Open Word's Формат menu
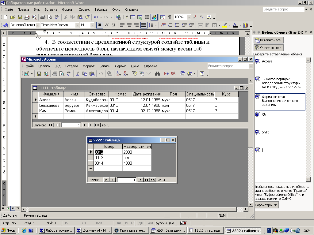The image size is (314, 235). 68,9
